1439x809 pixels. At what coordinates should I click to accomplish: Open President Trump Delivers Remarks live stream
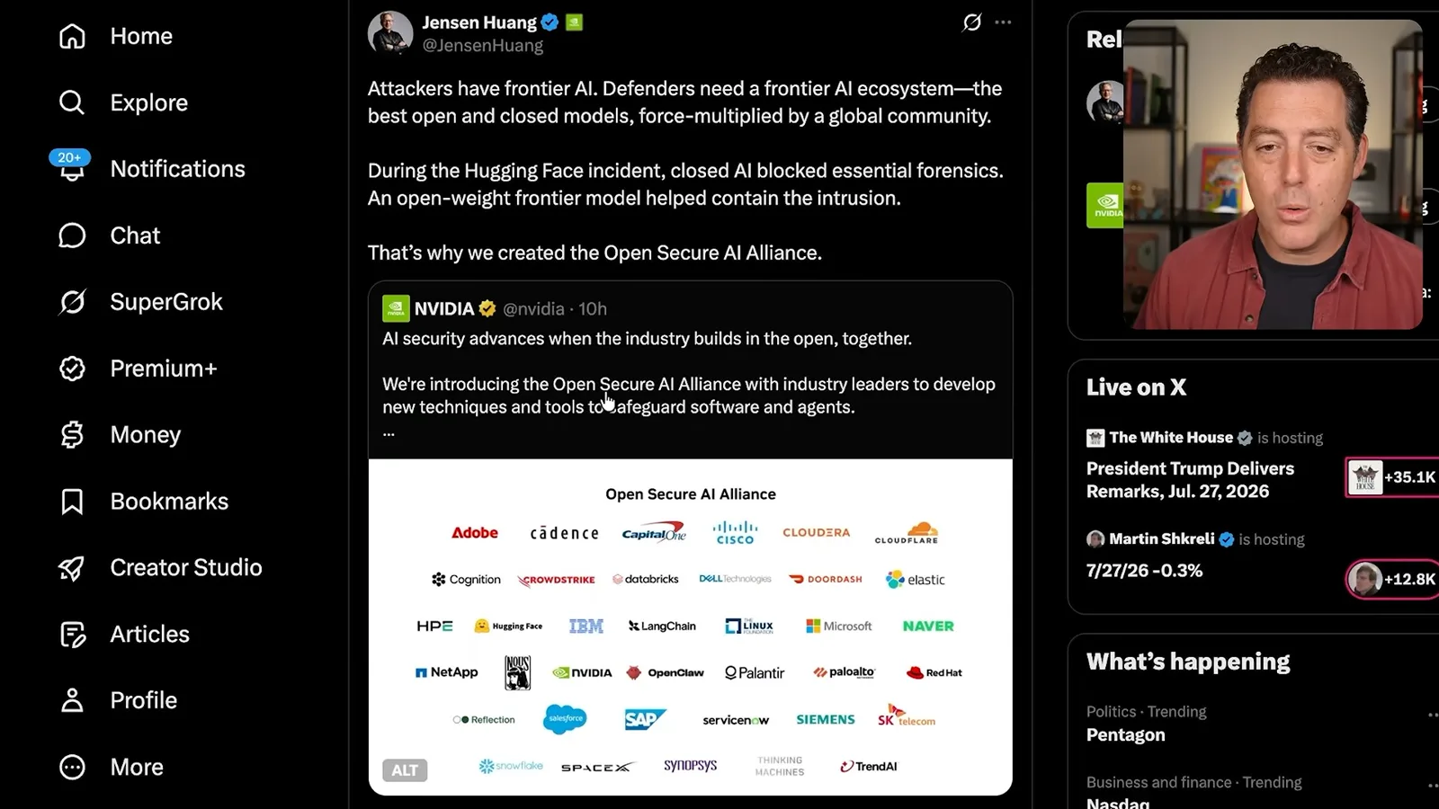tap(1190, 480)
